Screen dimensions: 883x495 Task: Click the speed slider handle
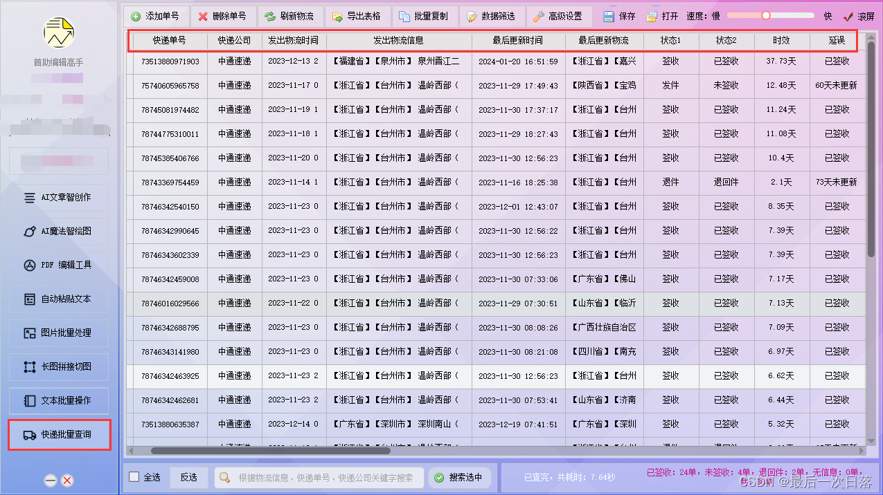tap(766, 15)
